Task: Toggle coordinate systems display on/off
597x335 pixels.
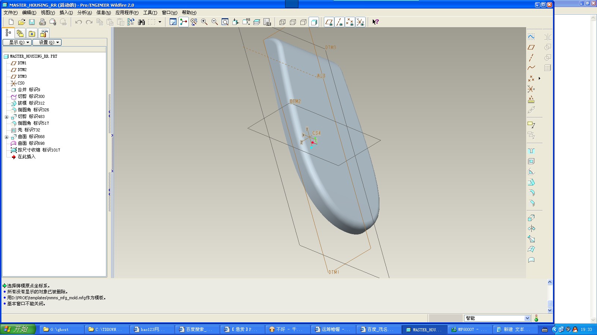Action: (x=360, y=22)
